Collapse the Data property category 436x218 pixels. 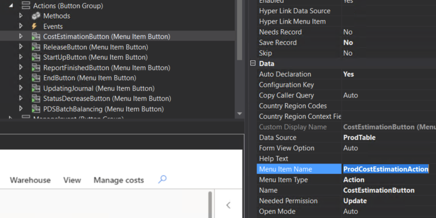[253, 63]
